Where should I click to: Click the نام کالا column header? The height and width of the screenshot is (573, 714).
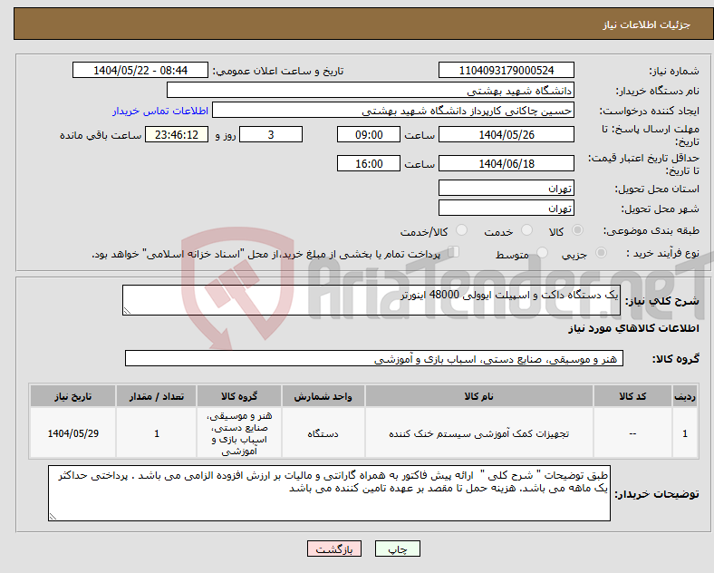(x=478, y=396)
